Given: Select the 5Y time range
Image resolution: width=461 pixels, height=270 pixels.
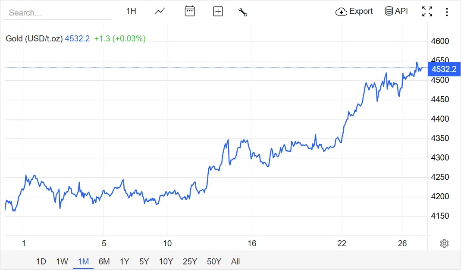Looking at the screenshot, I should [144, 261].
